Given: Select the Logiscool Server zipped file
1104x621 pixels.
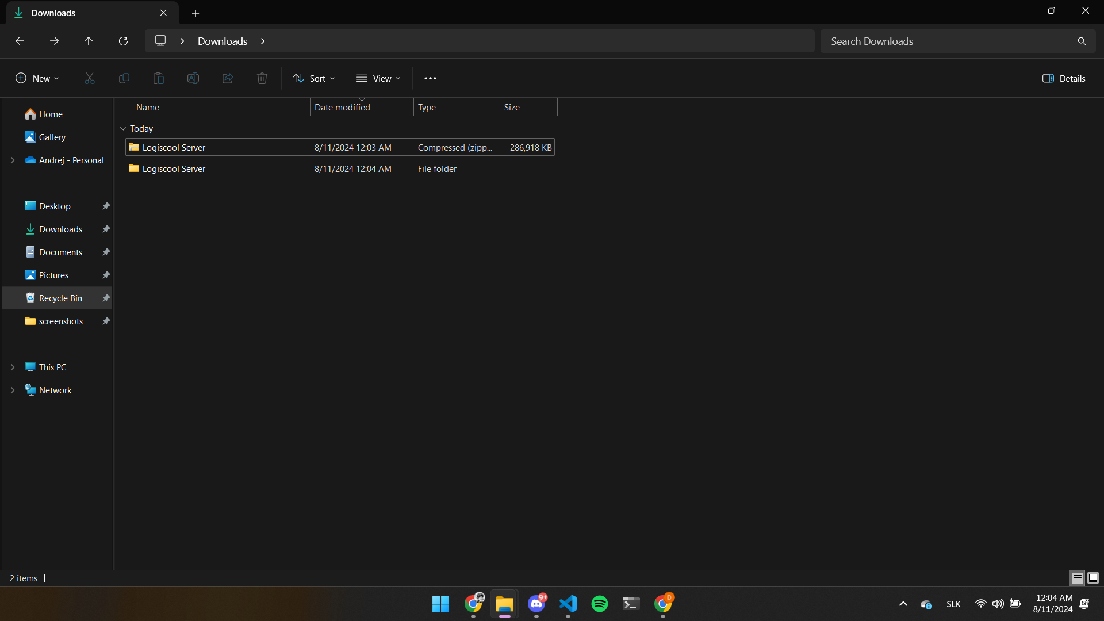Looking at the screenshot, I should click(x=340, y=147).
